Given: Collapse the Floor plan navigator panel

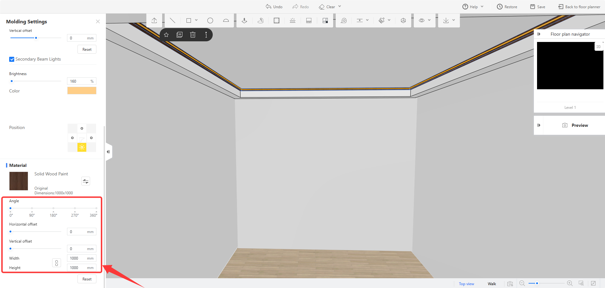Looking at the screenshot, I should [539, 34].
